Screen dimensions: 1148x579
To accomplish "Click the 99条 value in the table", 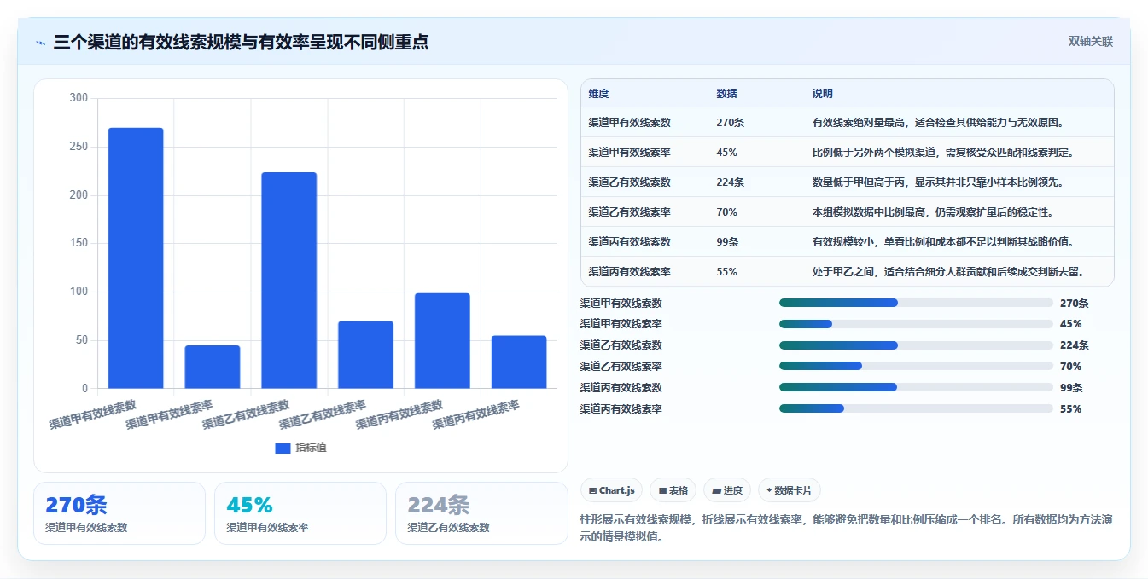I will click(728, 242).
